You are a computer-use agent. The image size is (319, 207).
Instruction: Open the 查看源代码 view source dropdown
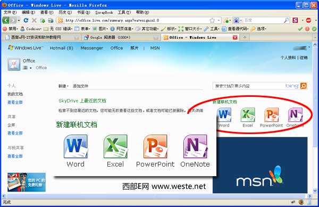coord(235,29)
